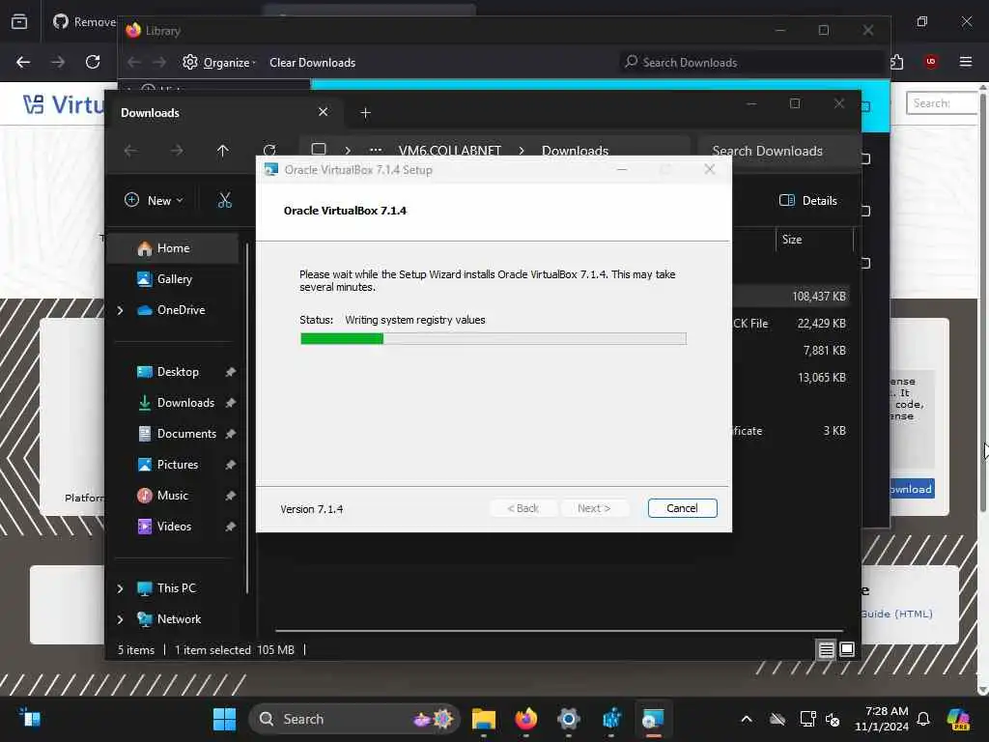The image size is (989, 742).
Task: Refresh the Explorer Downloads folder
Action: coord(269,151)
